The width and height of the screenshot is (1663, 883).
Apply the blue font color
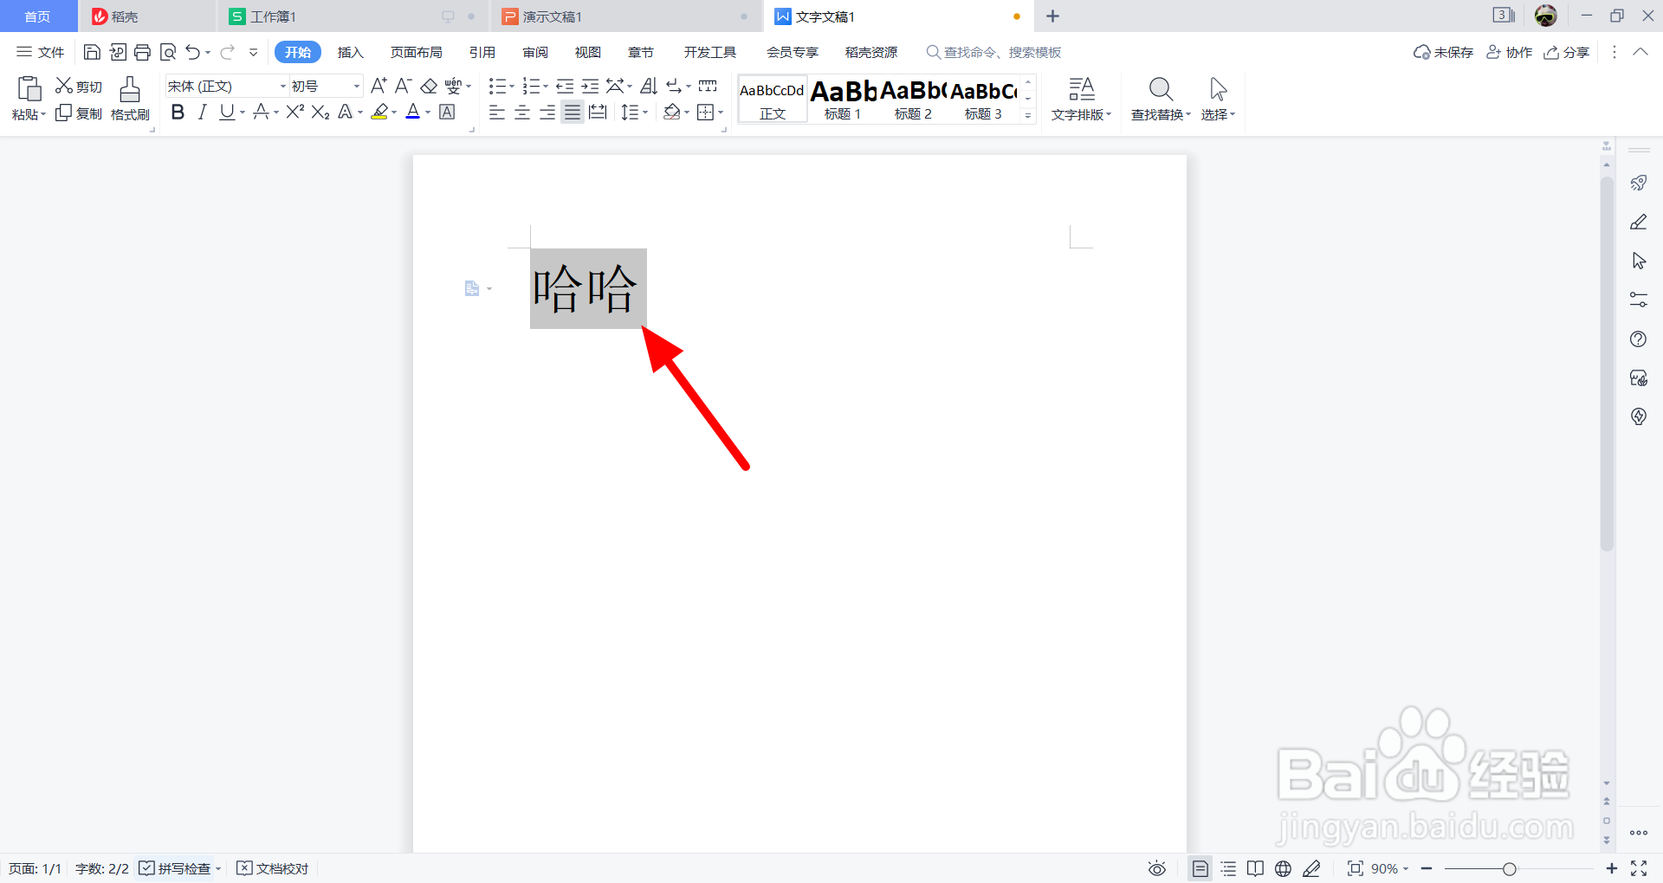pos(413,112)
